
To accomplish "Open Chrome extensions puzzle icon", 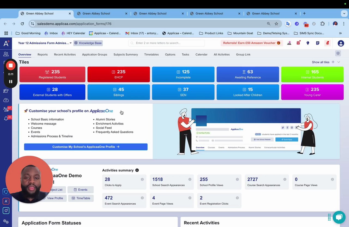I will 323,24.
